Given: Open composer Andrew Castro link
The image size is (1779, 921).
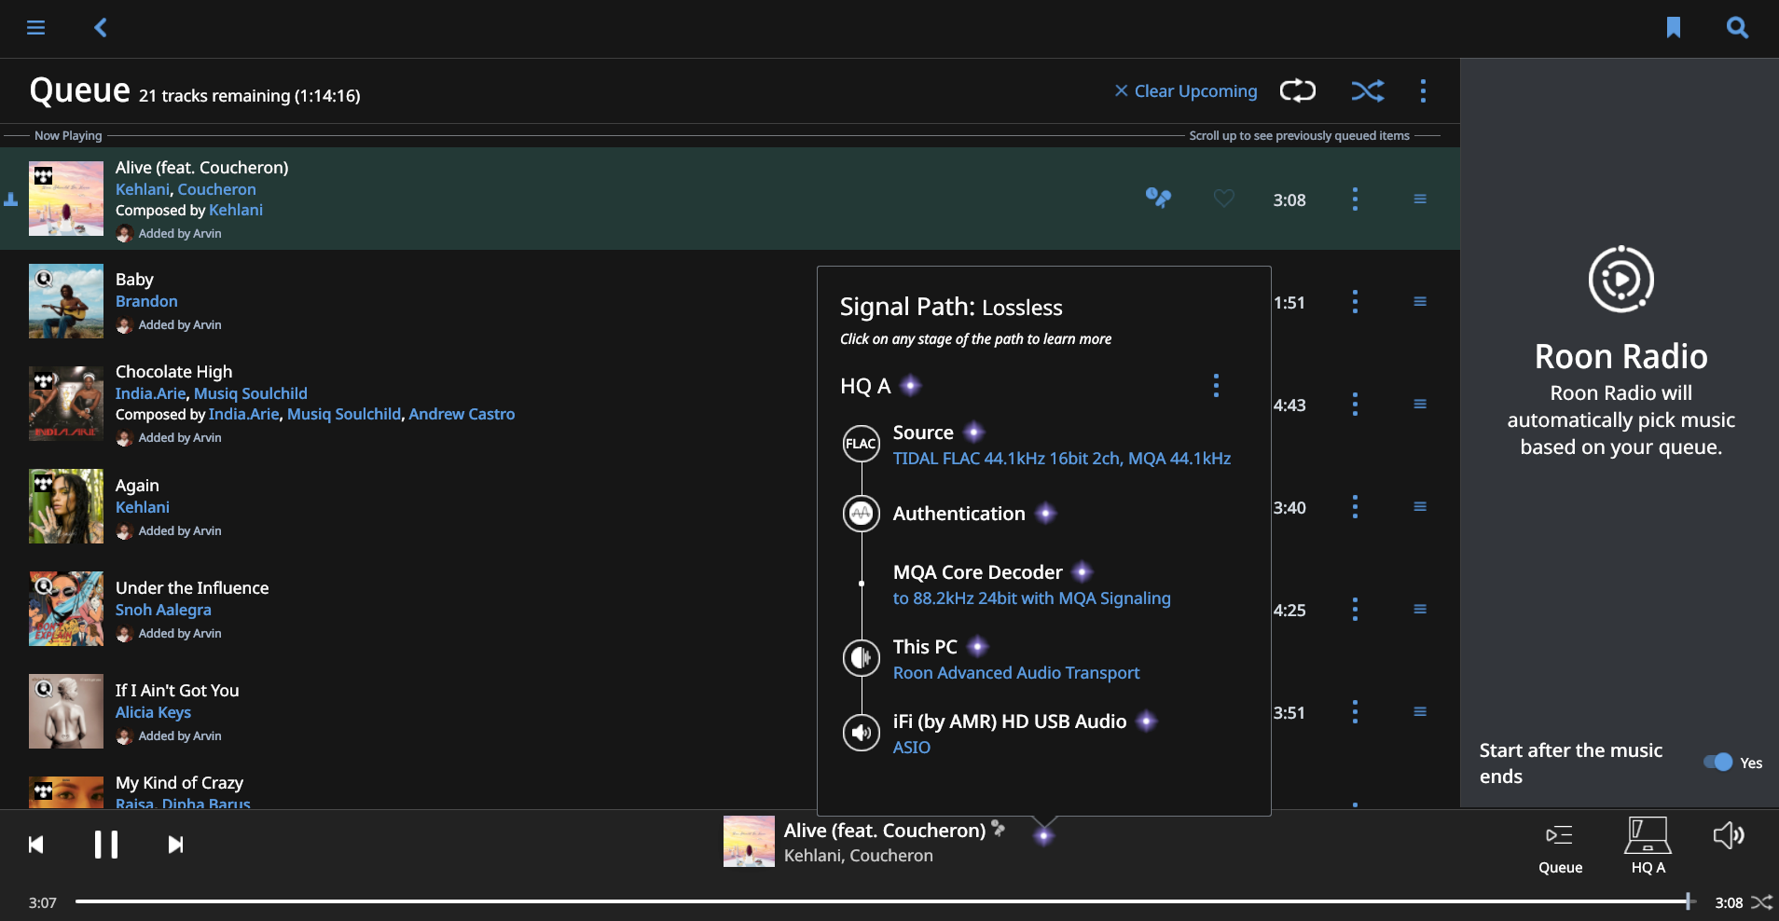Looking at the screenshot, I should pos(462,414).
